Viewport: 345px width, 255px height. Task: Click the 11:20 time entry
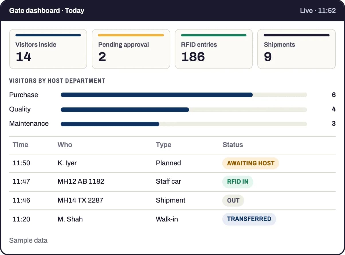pos(21,219)
